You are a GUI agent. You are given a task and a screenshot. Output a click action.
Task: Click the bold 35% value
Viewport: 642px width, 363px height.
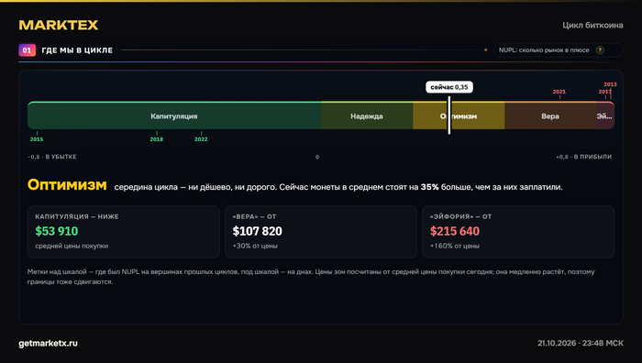point(429,187)
